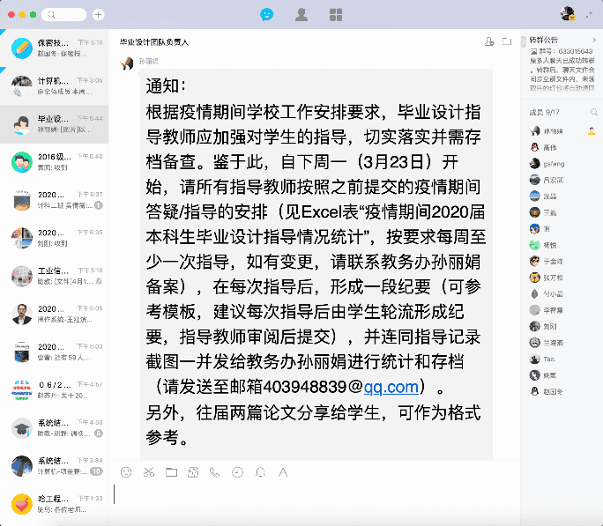Viewport: 603px width, 526px height.
Task: Open the send file folder icon
Action: click(171, 472)
